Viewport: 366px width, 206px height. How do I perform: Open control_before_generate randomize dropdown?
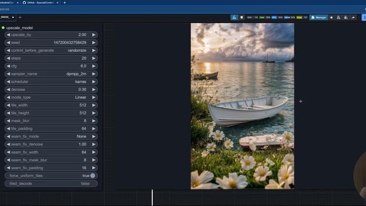point(51,50)
